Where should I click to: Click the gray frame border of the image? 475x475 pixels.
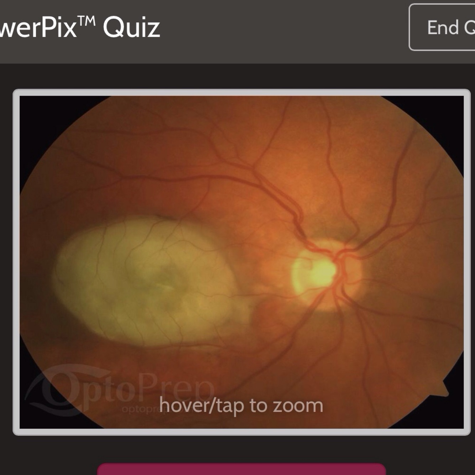coord(241,92)
